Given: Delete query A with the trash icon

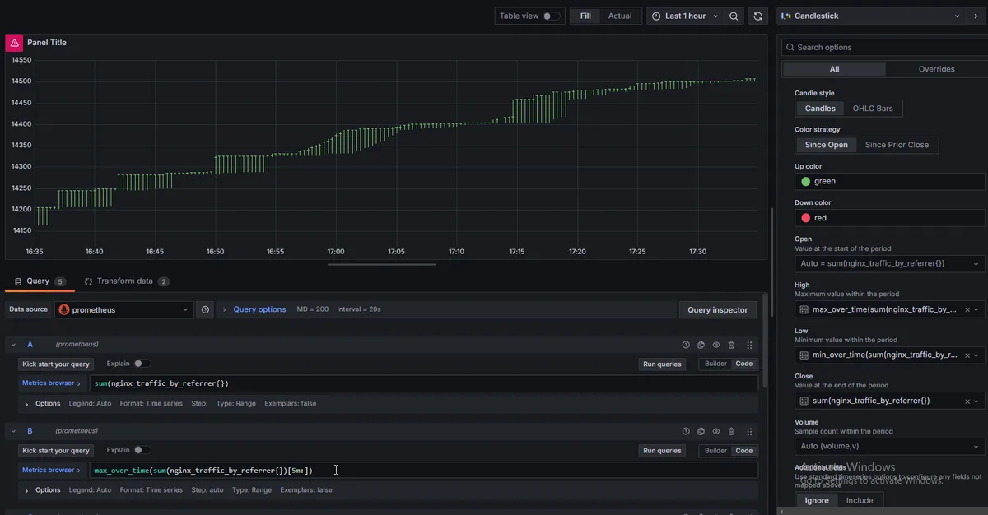Looking at the screenshot, I should (x=731, y=345).
